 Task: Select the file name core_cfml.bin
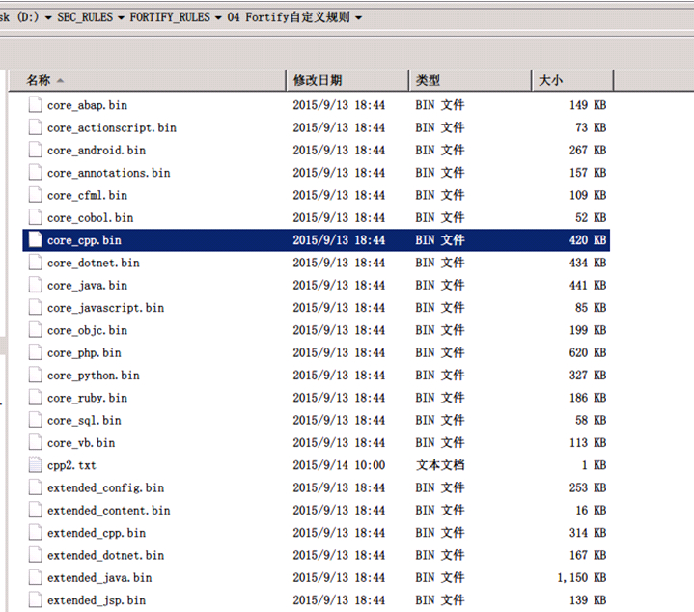coord(87,196)
